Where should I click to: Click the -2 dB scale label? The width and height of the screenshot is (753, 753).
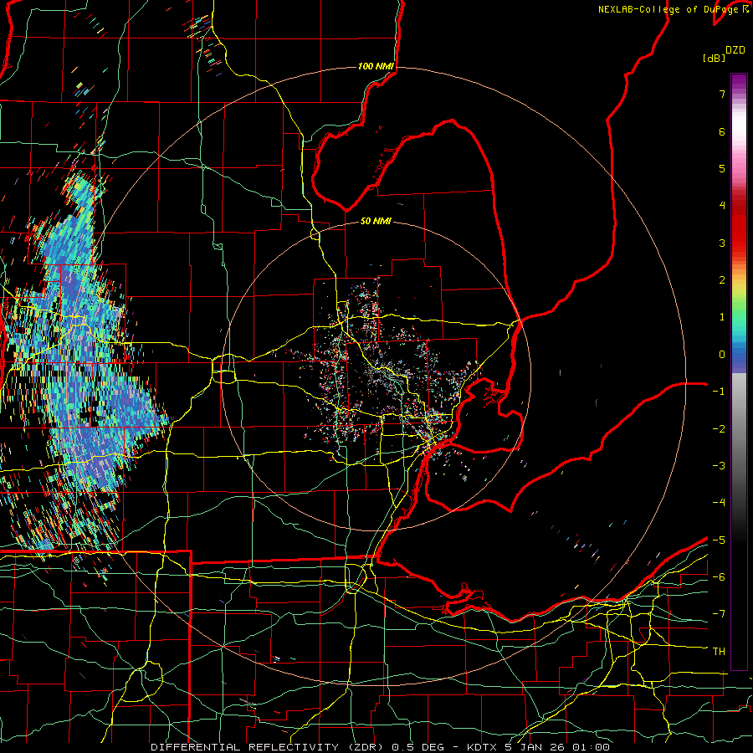click(x=719, y=429)
